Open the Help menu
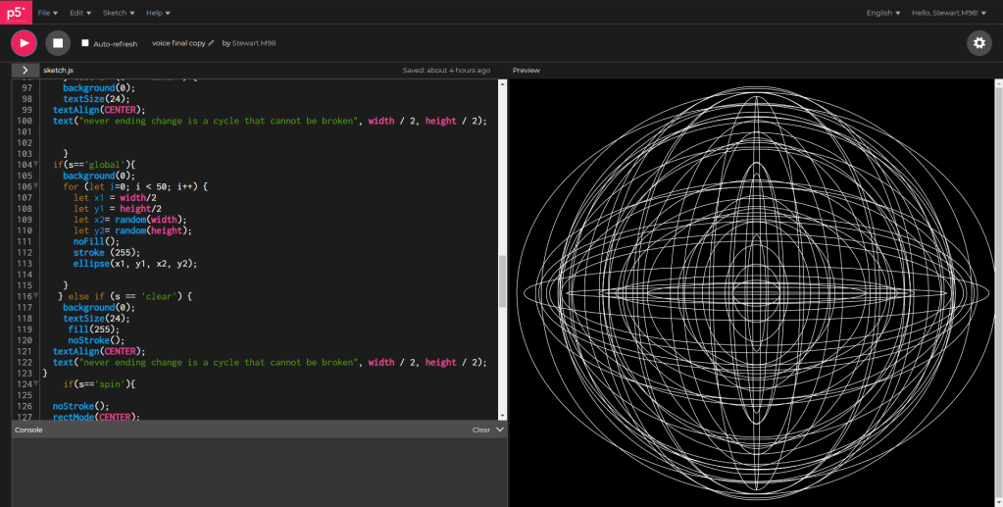The image size is (1003, 507). (x=158, y=13)
